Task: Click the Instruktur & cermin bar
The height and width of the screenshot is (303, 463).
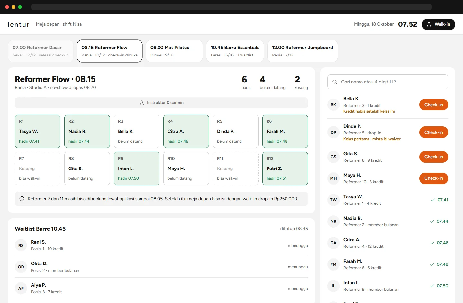Action: [x=161, y=103]
